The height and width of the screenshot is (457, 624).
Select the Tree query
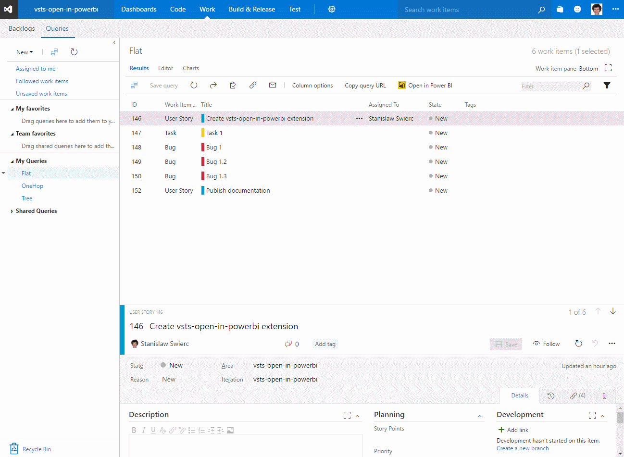[27, 198]
